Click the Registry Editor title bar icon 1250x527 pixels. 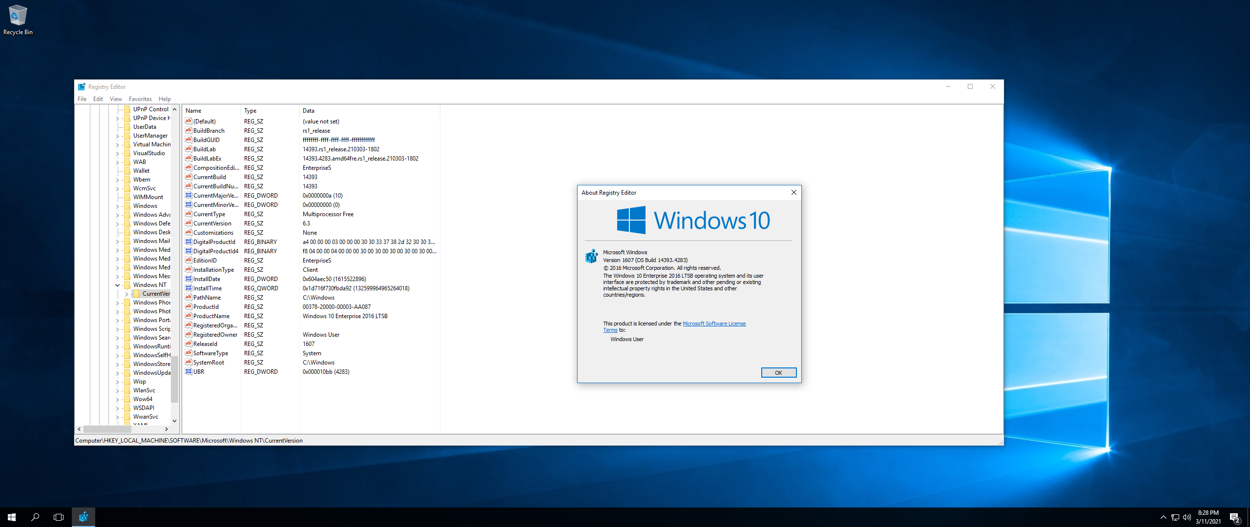coord(82,86)
